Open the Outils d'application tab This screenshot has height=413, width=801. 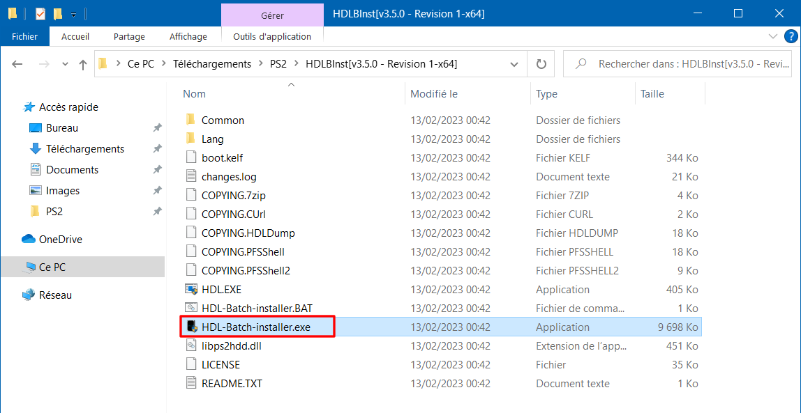272,37
